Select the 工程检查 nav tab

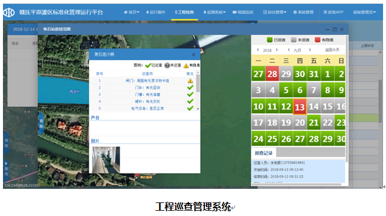click(x=184, y=12)
